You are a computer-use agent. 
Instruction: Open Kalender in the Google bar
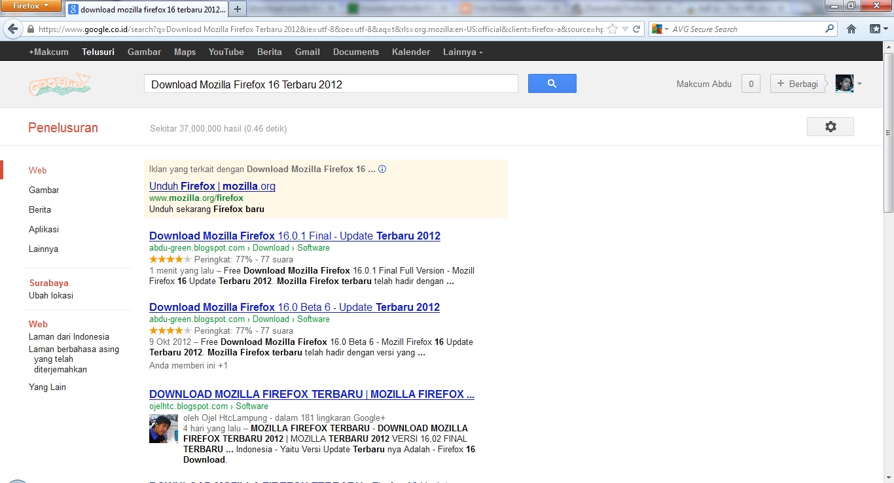point(411,52)
